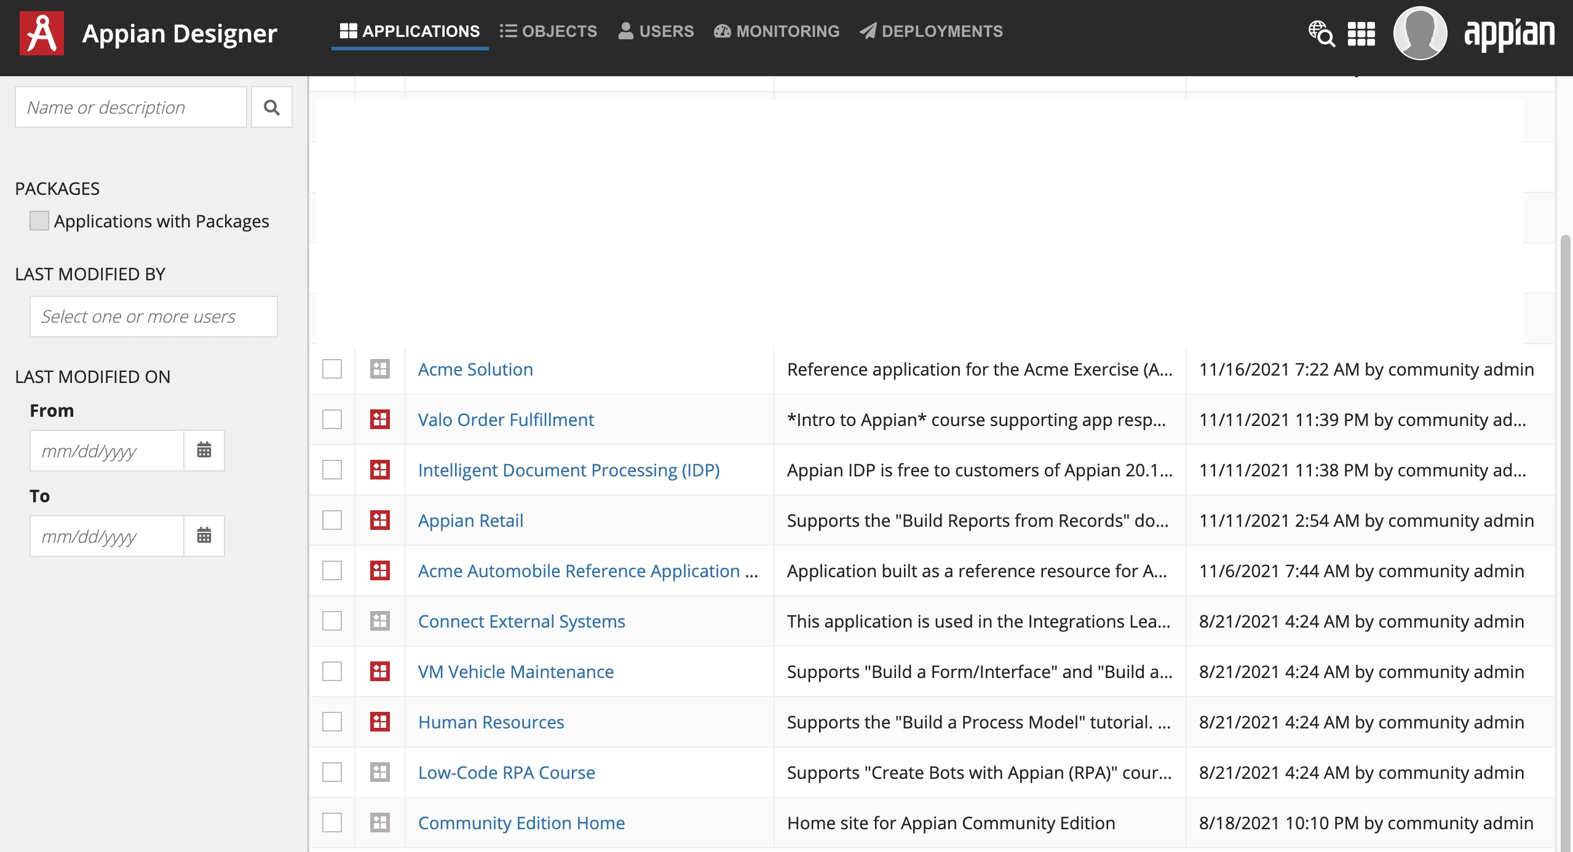The image size is (1573, 852).
Task: Click the 'Home site for Appian Community Edition' description
Action: (x=951, y=822)
